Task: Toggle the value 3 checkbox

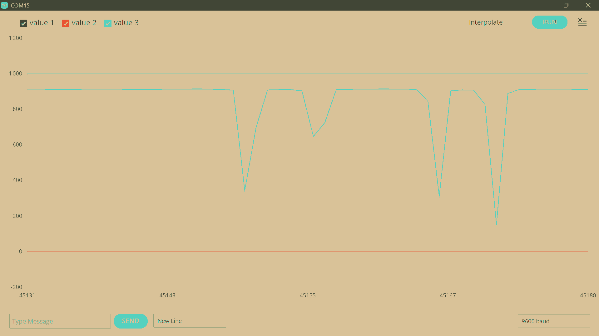Action: [x=108, y=23]
